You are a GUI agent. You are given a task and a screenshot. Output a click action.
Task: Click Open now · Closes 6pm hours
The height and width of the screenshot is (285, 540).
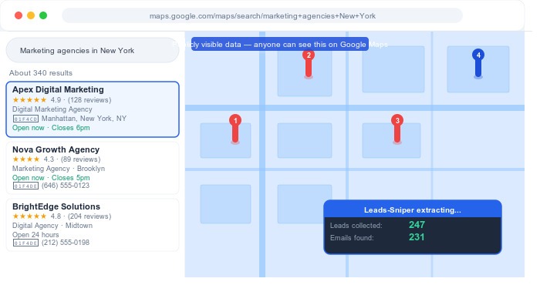(x=51, y=128)
